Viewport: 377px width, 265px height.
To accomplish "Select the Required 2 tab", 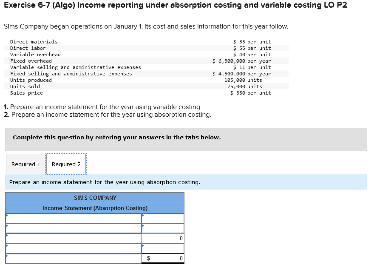I will tap(66, 164).
